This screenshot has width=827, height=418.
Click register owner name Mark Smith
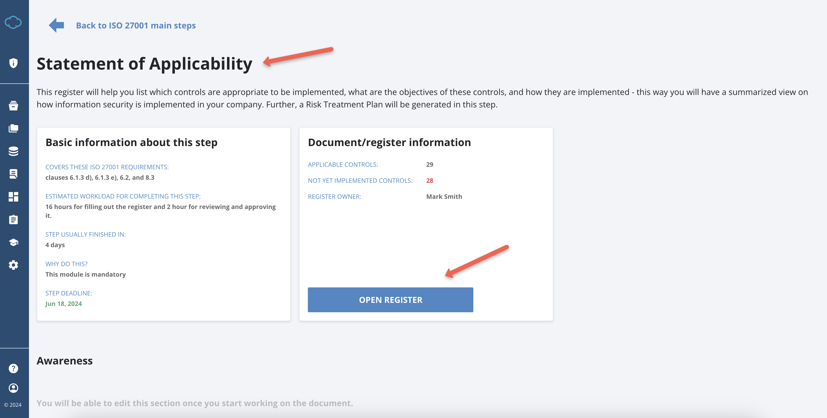pos(444,196)
